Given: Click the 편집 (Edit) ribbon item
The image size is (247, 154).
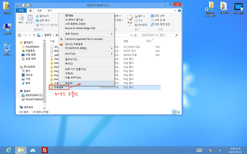Looking at the screenshot, I should coord(139,21).
